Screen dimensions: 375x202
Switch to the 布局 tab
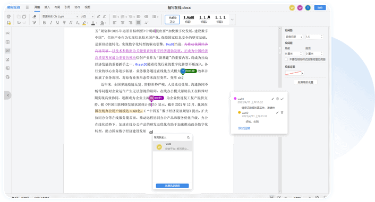pyautogui.click(x=57, y=7)
